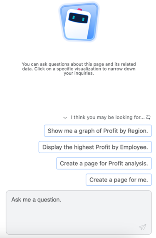Refresh the suggested questions list
The height and width of the screenshot is (238, 156).
tap(148, 117)
